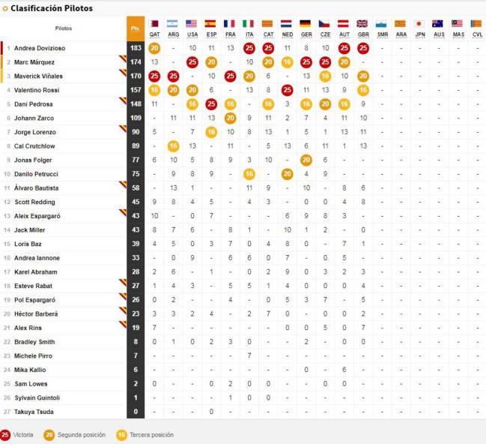Click the San Marino flag icon

click(381, 24)
